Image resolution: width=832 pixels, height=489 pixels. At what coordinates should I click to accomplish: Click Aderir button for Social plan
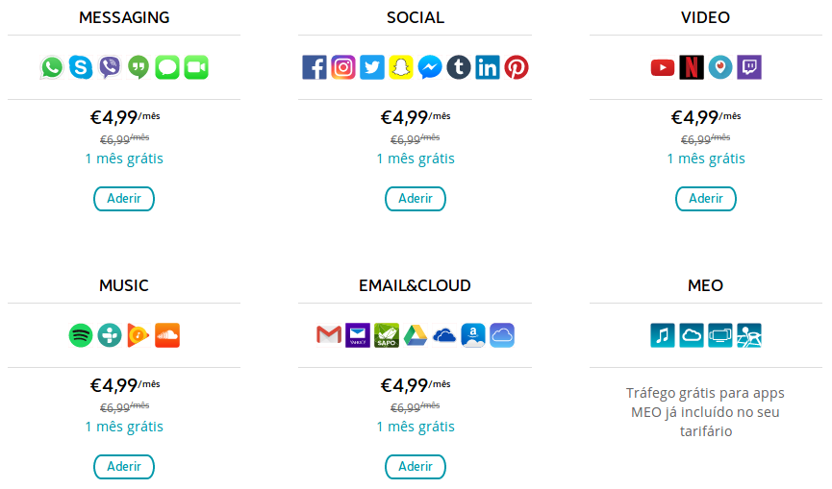click(416, 199)
